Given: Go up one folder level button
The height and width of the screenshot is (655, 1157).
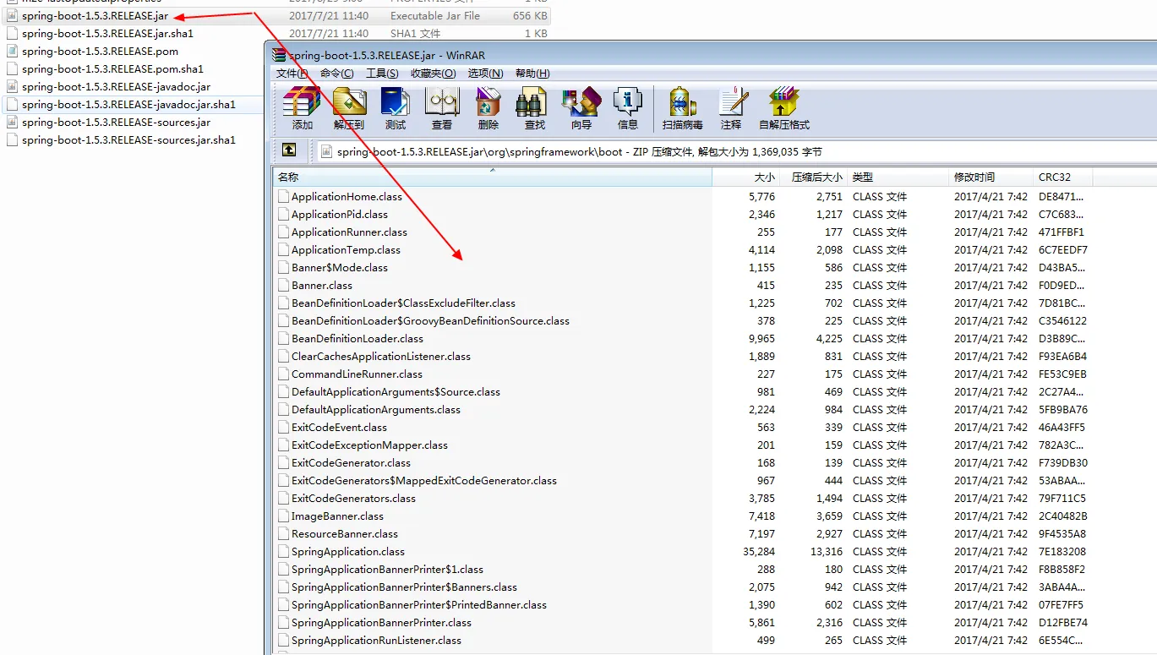Looking at the screenshot, I should [289, 150].
